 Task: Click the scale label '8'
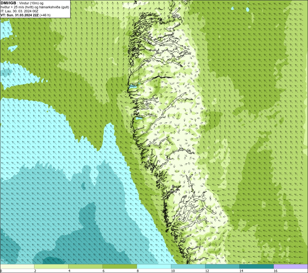point(137,271)
